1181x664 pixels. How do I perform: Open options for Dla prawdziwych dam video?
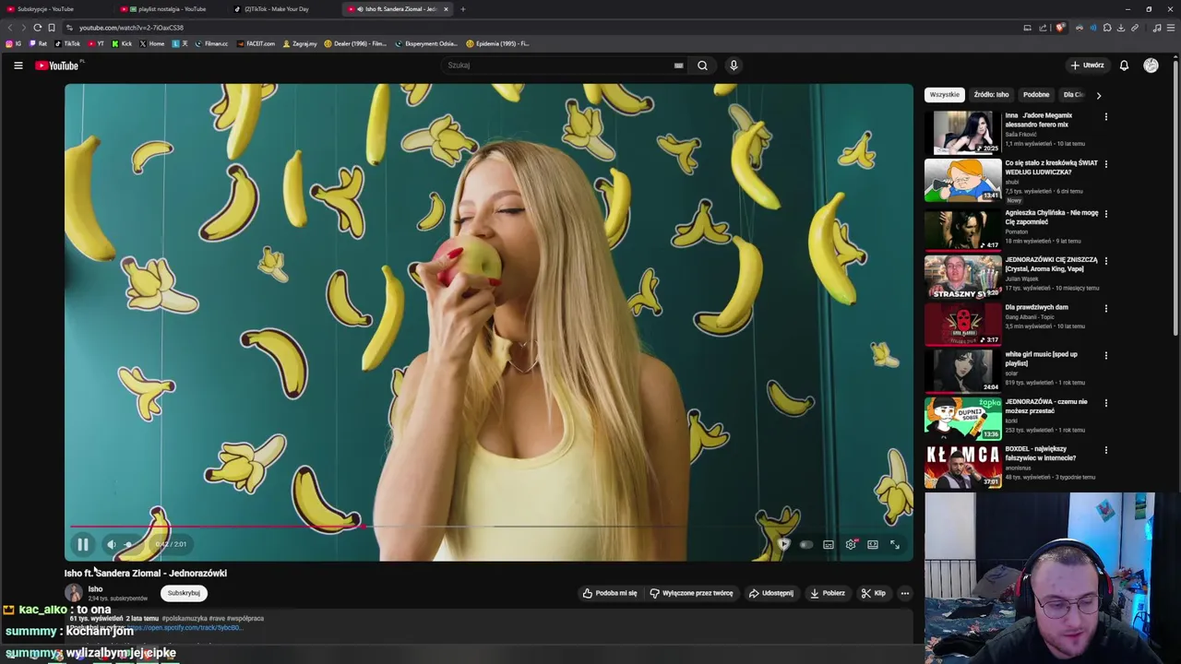point(1105,308)
